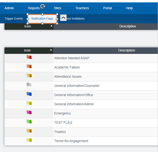Open the Attendance Issues row description
Viewport: 158px width, 152px height.
click(68, 77)
